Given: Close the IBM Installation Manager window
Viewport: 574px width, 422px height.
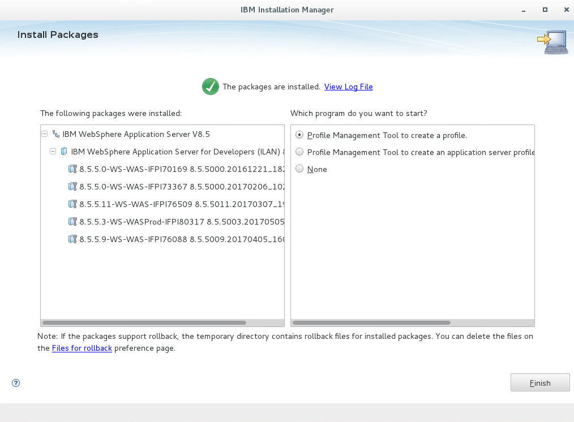Looking at the screenshot, I should [566, 10].
